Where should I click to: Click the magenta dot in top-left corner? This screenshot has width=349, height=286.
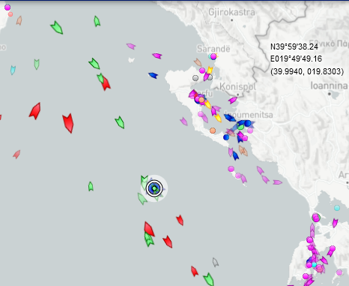click(7, 8)
